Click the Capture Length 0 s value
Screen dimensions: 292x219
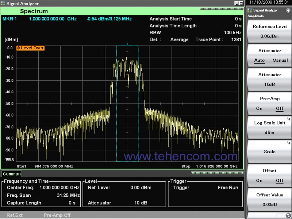[72, 203]
